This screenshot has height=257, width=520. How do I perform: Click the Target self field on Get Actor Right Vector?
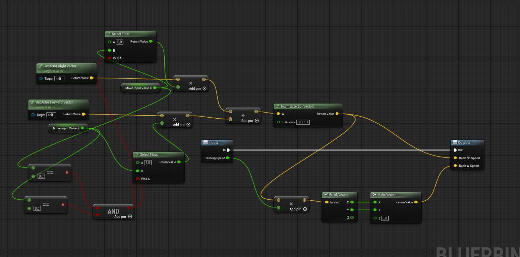pyautogui.click(x=59, y=79)
